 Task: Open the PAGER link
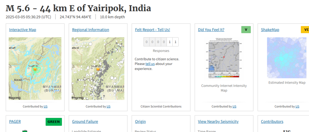15,121
